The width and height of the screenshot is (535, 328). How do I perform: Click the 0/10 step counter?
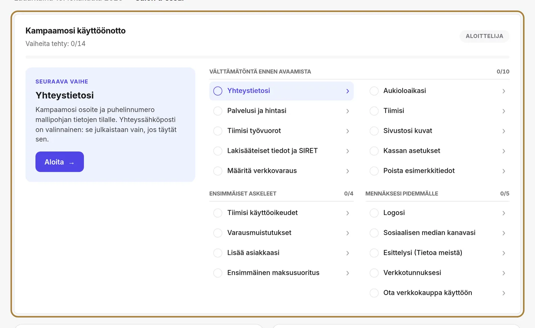click(503, 71)
